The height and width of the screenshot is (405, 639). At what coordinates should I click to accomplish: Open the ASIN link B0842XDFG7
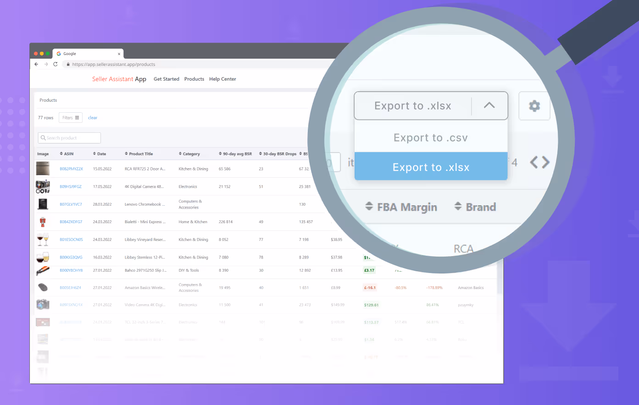71,222
